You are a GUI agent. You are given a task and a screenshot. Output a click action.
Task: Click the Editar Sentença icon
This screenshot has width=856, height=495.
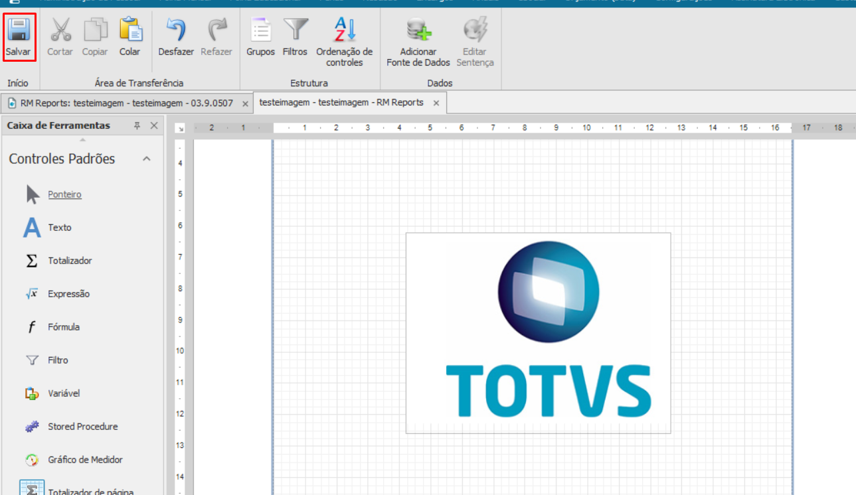click(x=475, y=31)
